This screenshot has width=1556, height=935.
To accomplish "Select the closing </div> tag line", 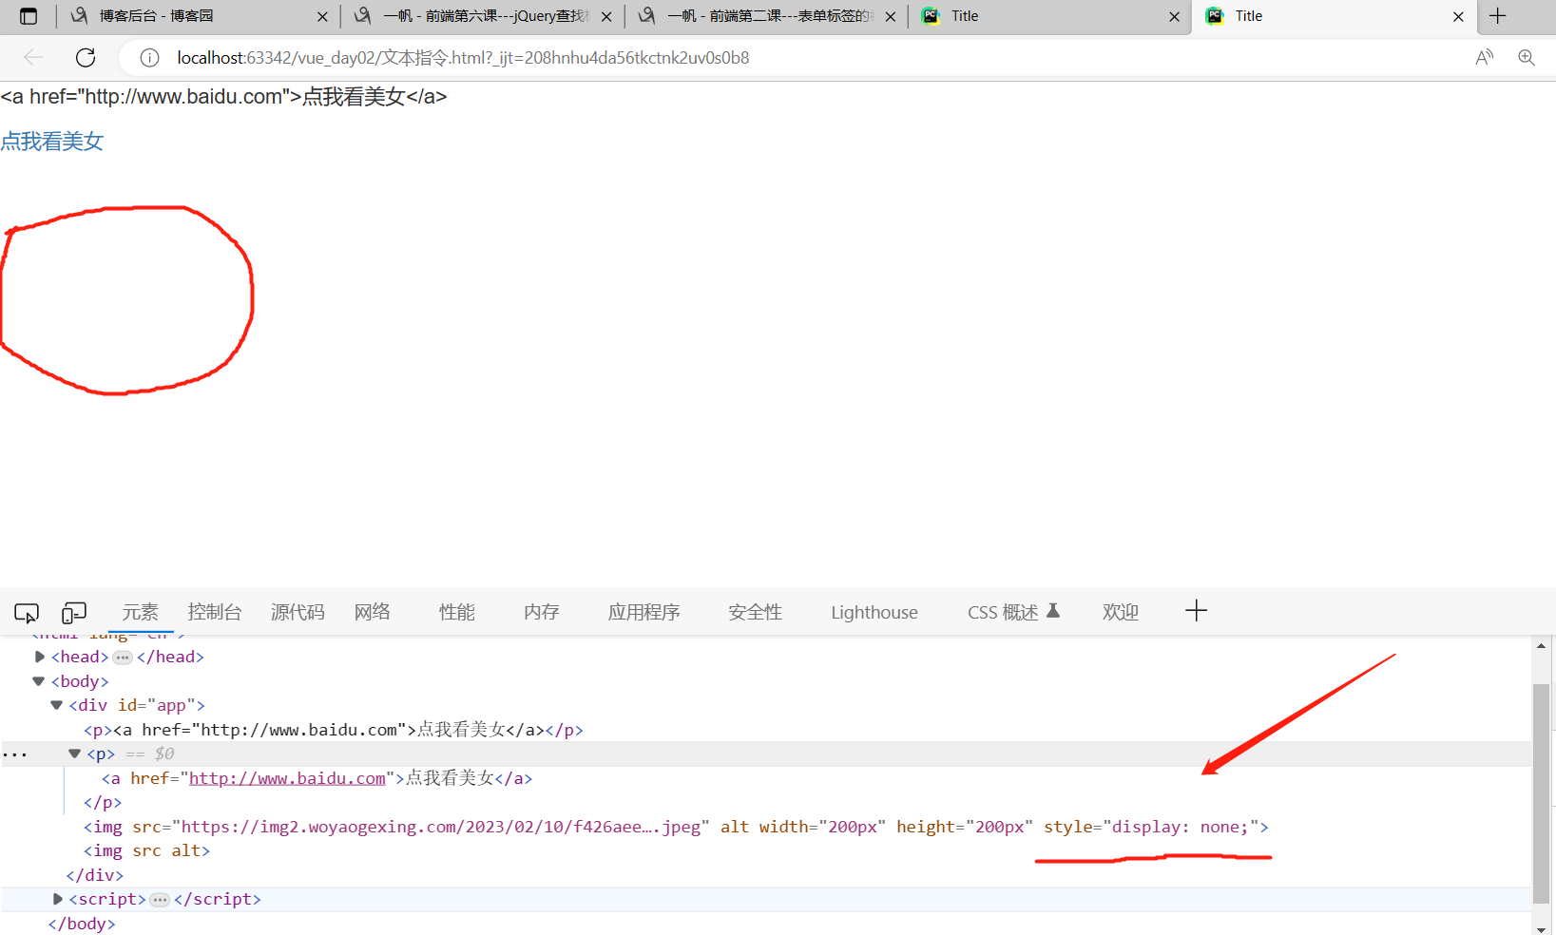I will pos(95,875).
